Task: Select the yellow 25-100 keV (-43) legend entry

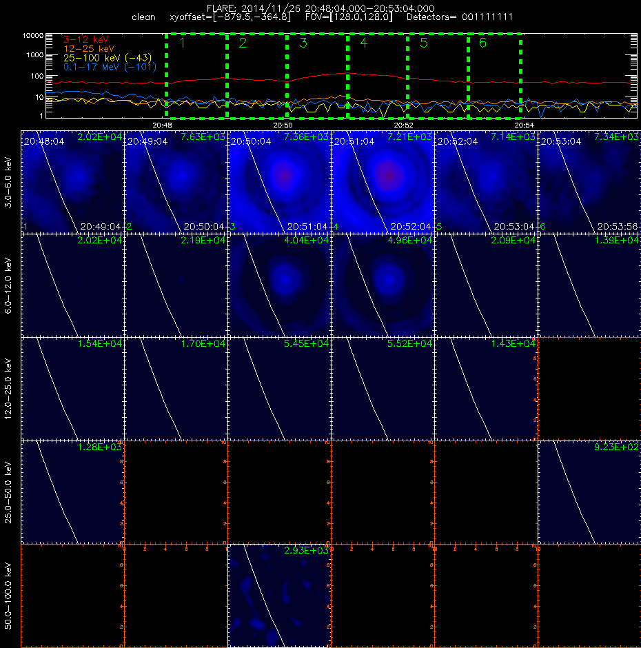Action: tap(108, 58)
